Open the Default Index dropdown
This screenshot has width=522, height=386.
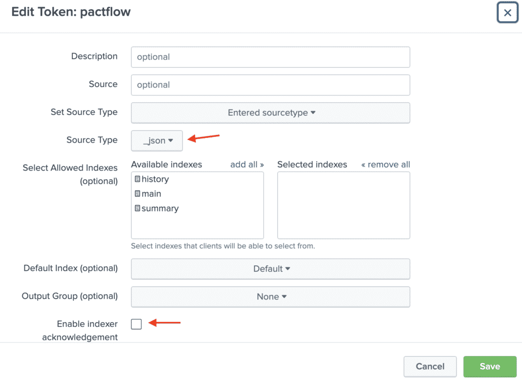click(x=271, y=268)
